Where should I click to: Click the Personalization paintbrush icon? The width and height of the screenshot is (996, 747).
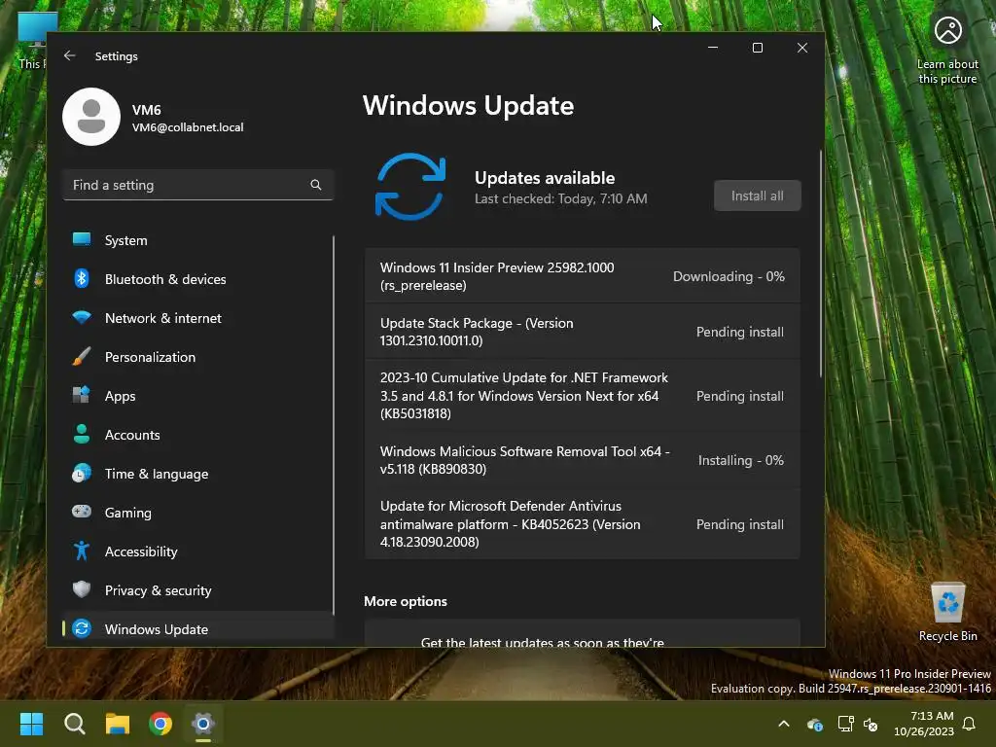(x=82, y=356)
